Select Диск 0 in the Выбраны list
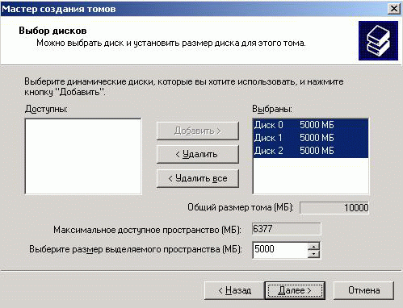Viewport: 403px width, 308px height. click(x=311, y=125)
